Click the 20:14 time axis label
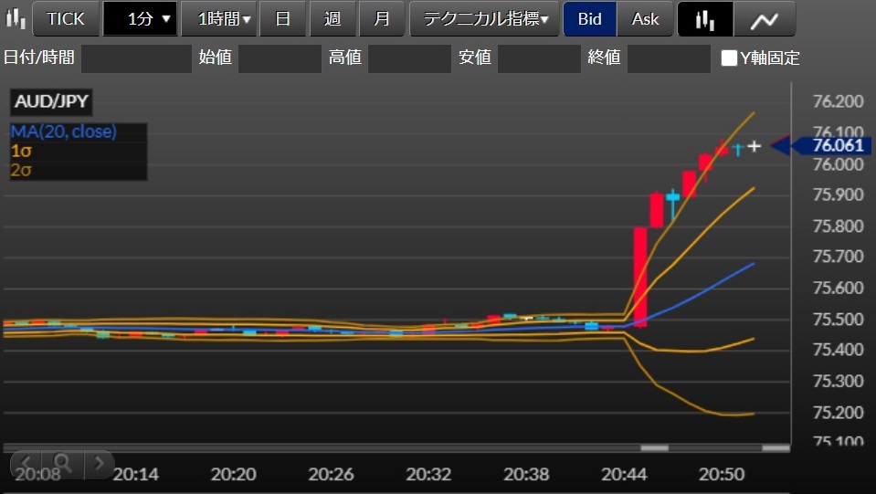This screenshot has width=876, height=494. [136, 475]
